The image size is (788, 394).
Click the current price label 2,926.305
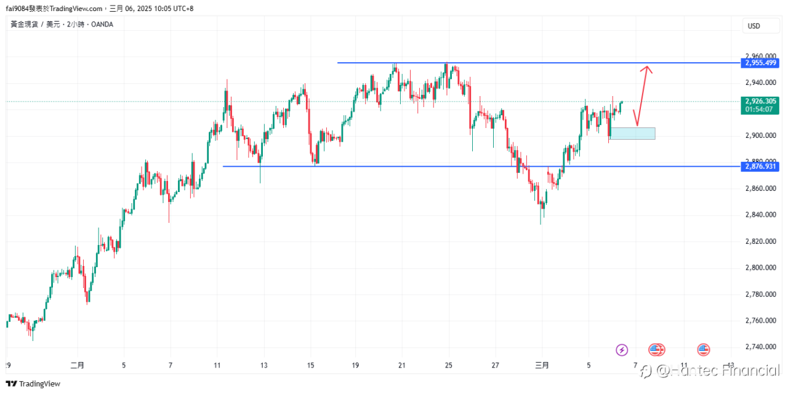point(761,101)
